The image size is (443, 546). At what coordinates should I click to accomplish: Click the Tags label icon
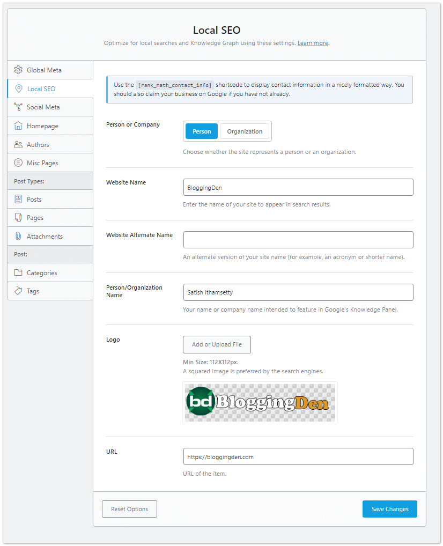tap(18, 291)
